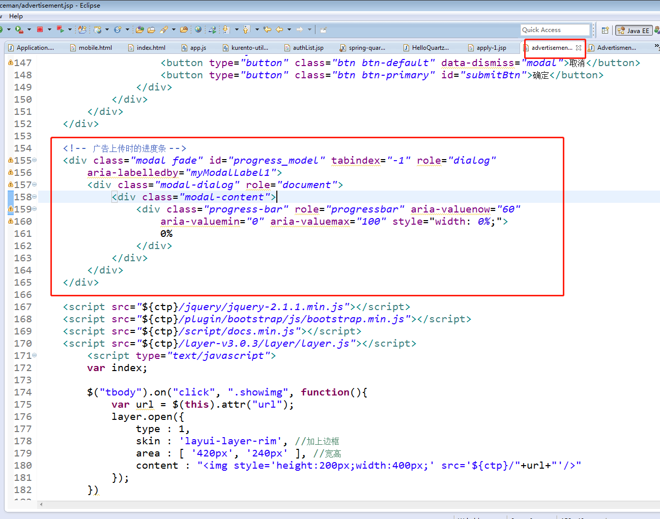Select the Java EE perspective button

(634, 30)
